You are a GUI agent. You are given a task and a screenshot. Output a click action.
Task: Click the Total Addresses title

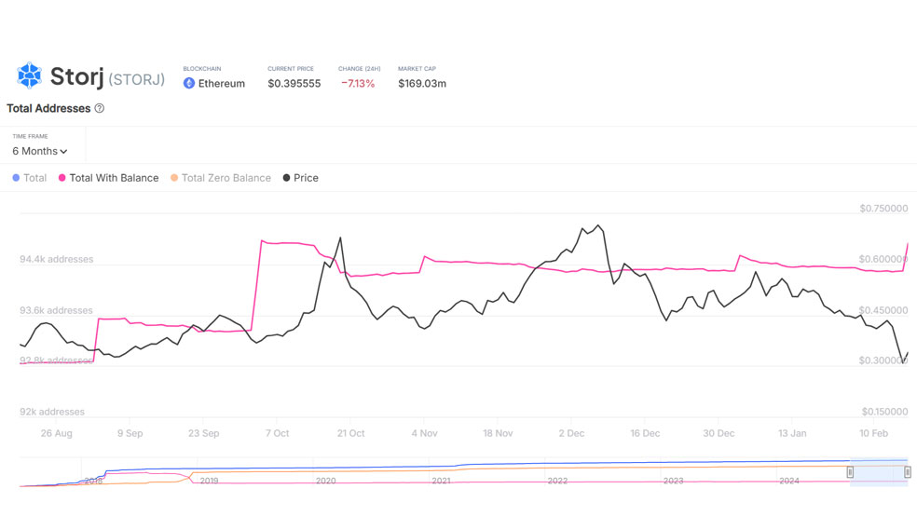point(48,108)
